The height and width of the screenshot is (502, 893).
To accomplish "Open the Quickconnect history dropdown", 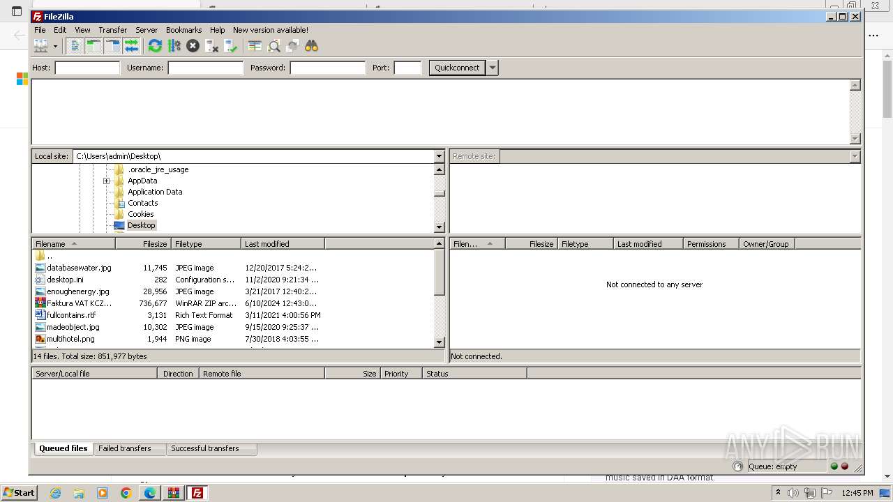I will [x=493, y=68].
